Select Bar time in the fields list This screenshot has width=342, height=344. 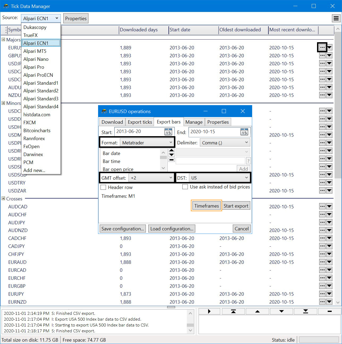click(112, 161)
